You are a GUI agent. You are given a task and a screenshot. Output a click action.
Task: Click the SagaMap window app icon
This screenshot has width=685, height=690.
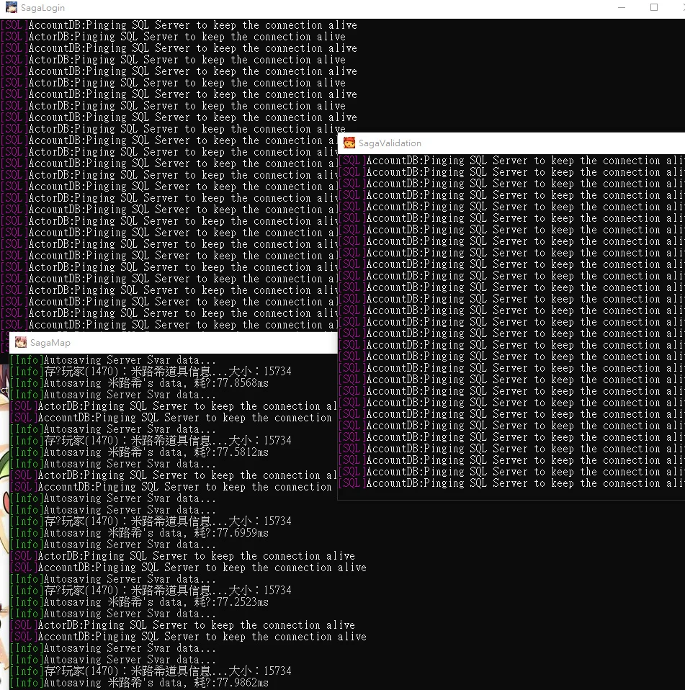click(x=21, y=342)
